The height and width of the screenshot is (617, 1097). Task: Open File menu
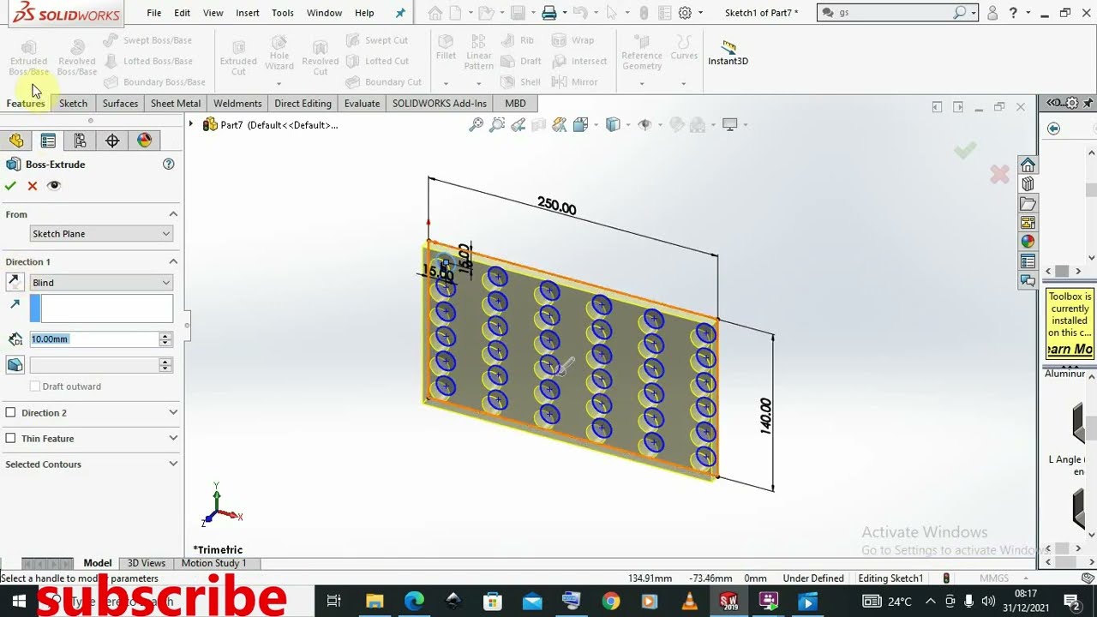(154, 13)
